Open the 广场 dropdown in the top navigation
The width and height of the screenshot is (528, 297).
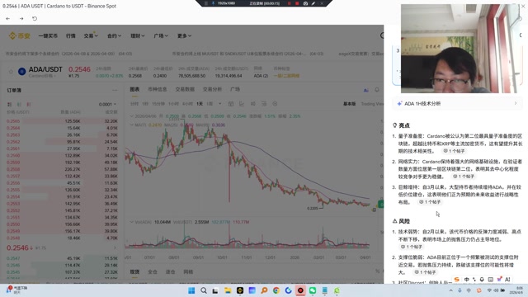[161, 35]
